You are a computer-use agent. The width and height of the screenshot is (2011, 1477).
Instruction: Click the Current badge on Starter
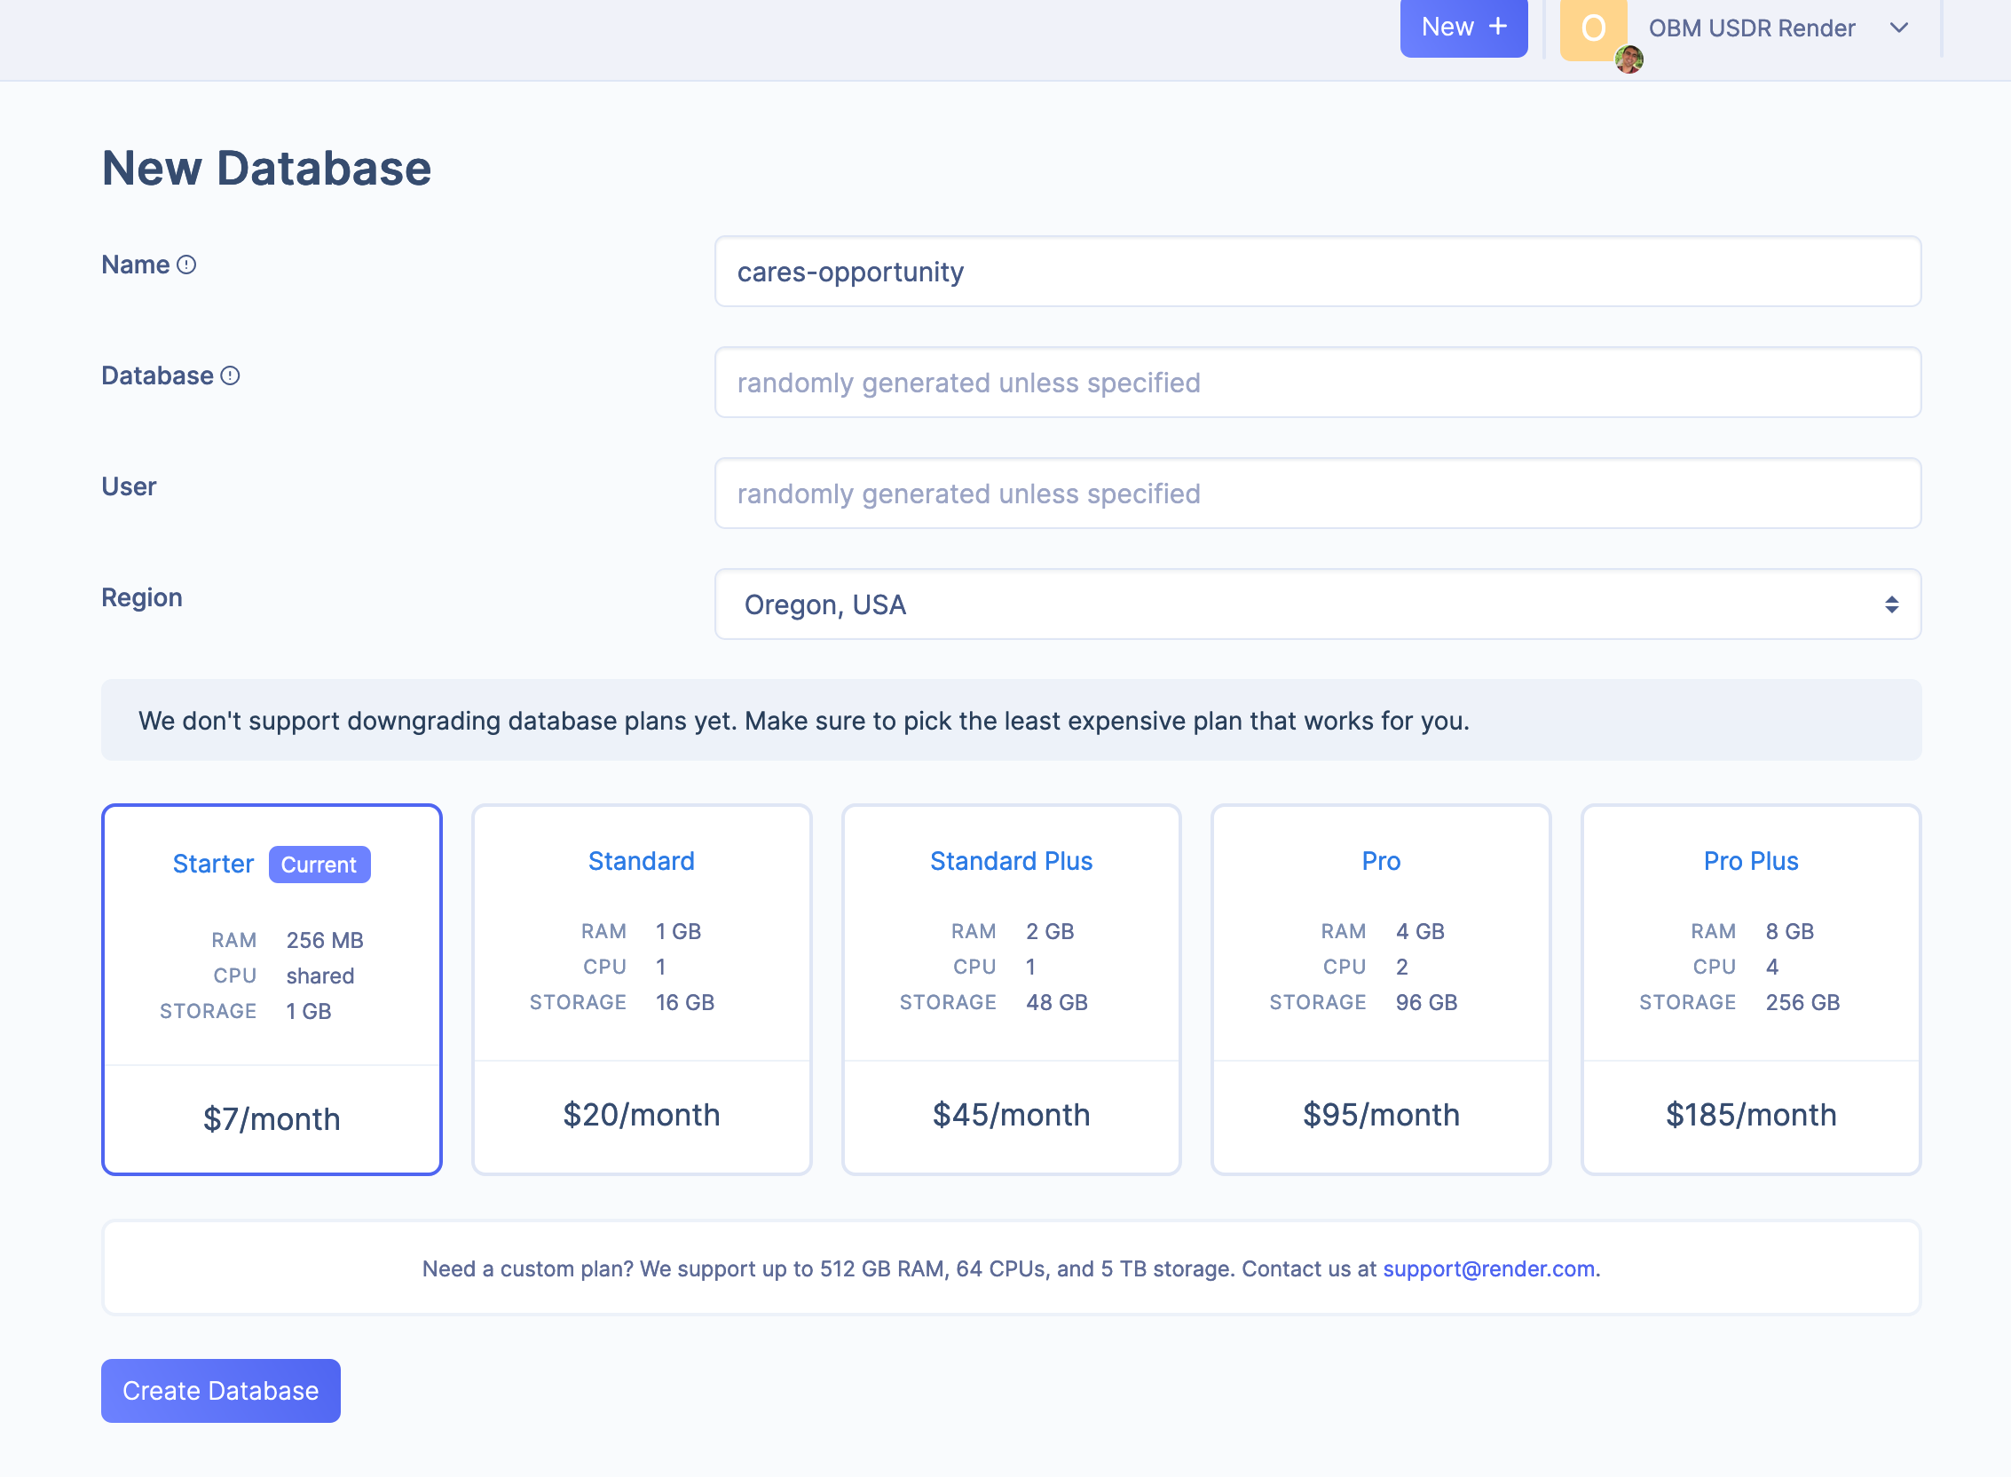(319, 865)
